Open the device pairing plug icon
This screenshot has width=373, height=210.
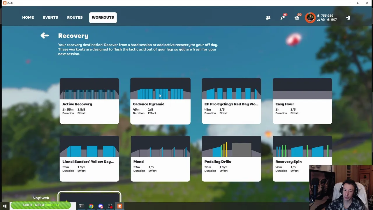pyautogui.click(x=282, y=17)
